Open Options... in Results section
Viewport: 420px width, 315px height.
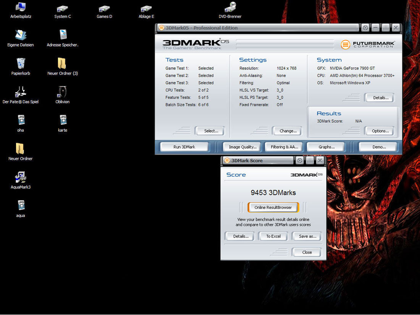380,131
